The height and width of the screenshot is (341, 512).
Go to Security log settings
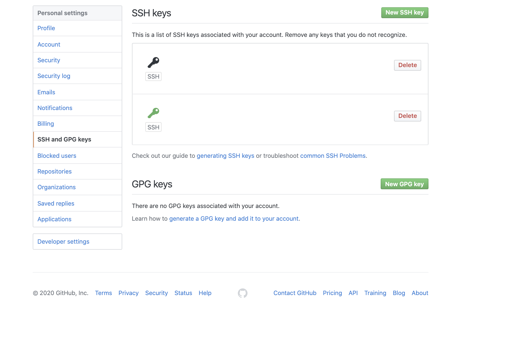54,76
